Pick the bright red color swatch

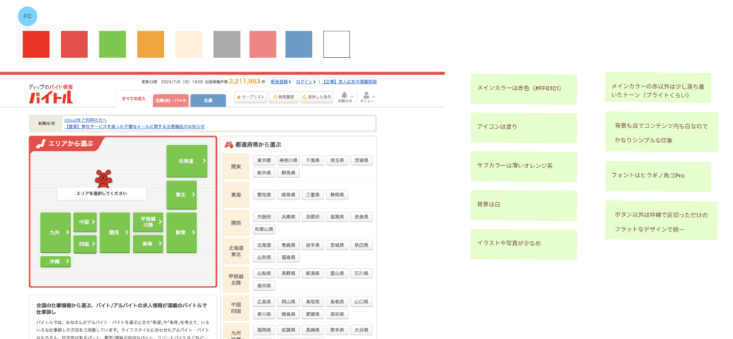[36, 44]
